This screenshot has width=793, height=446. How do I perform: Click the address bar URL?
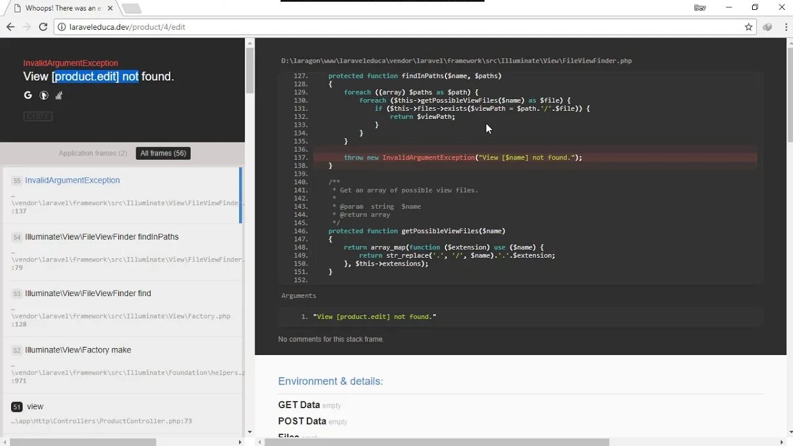point(127,27)
